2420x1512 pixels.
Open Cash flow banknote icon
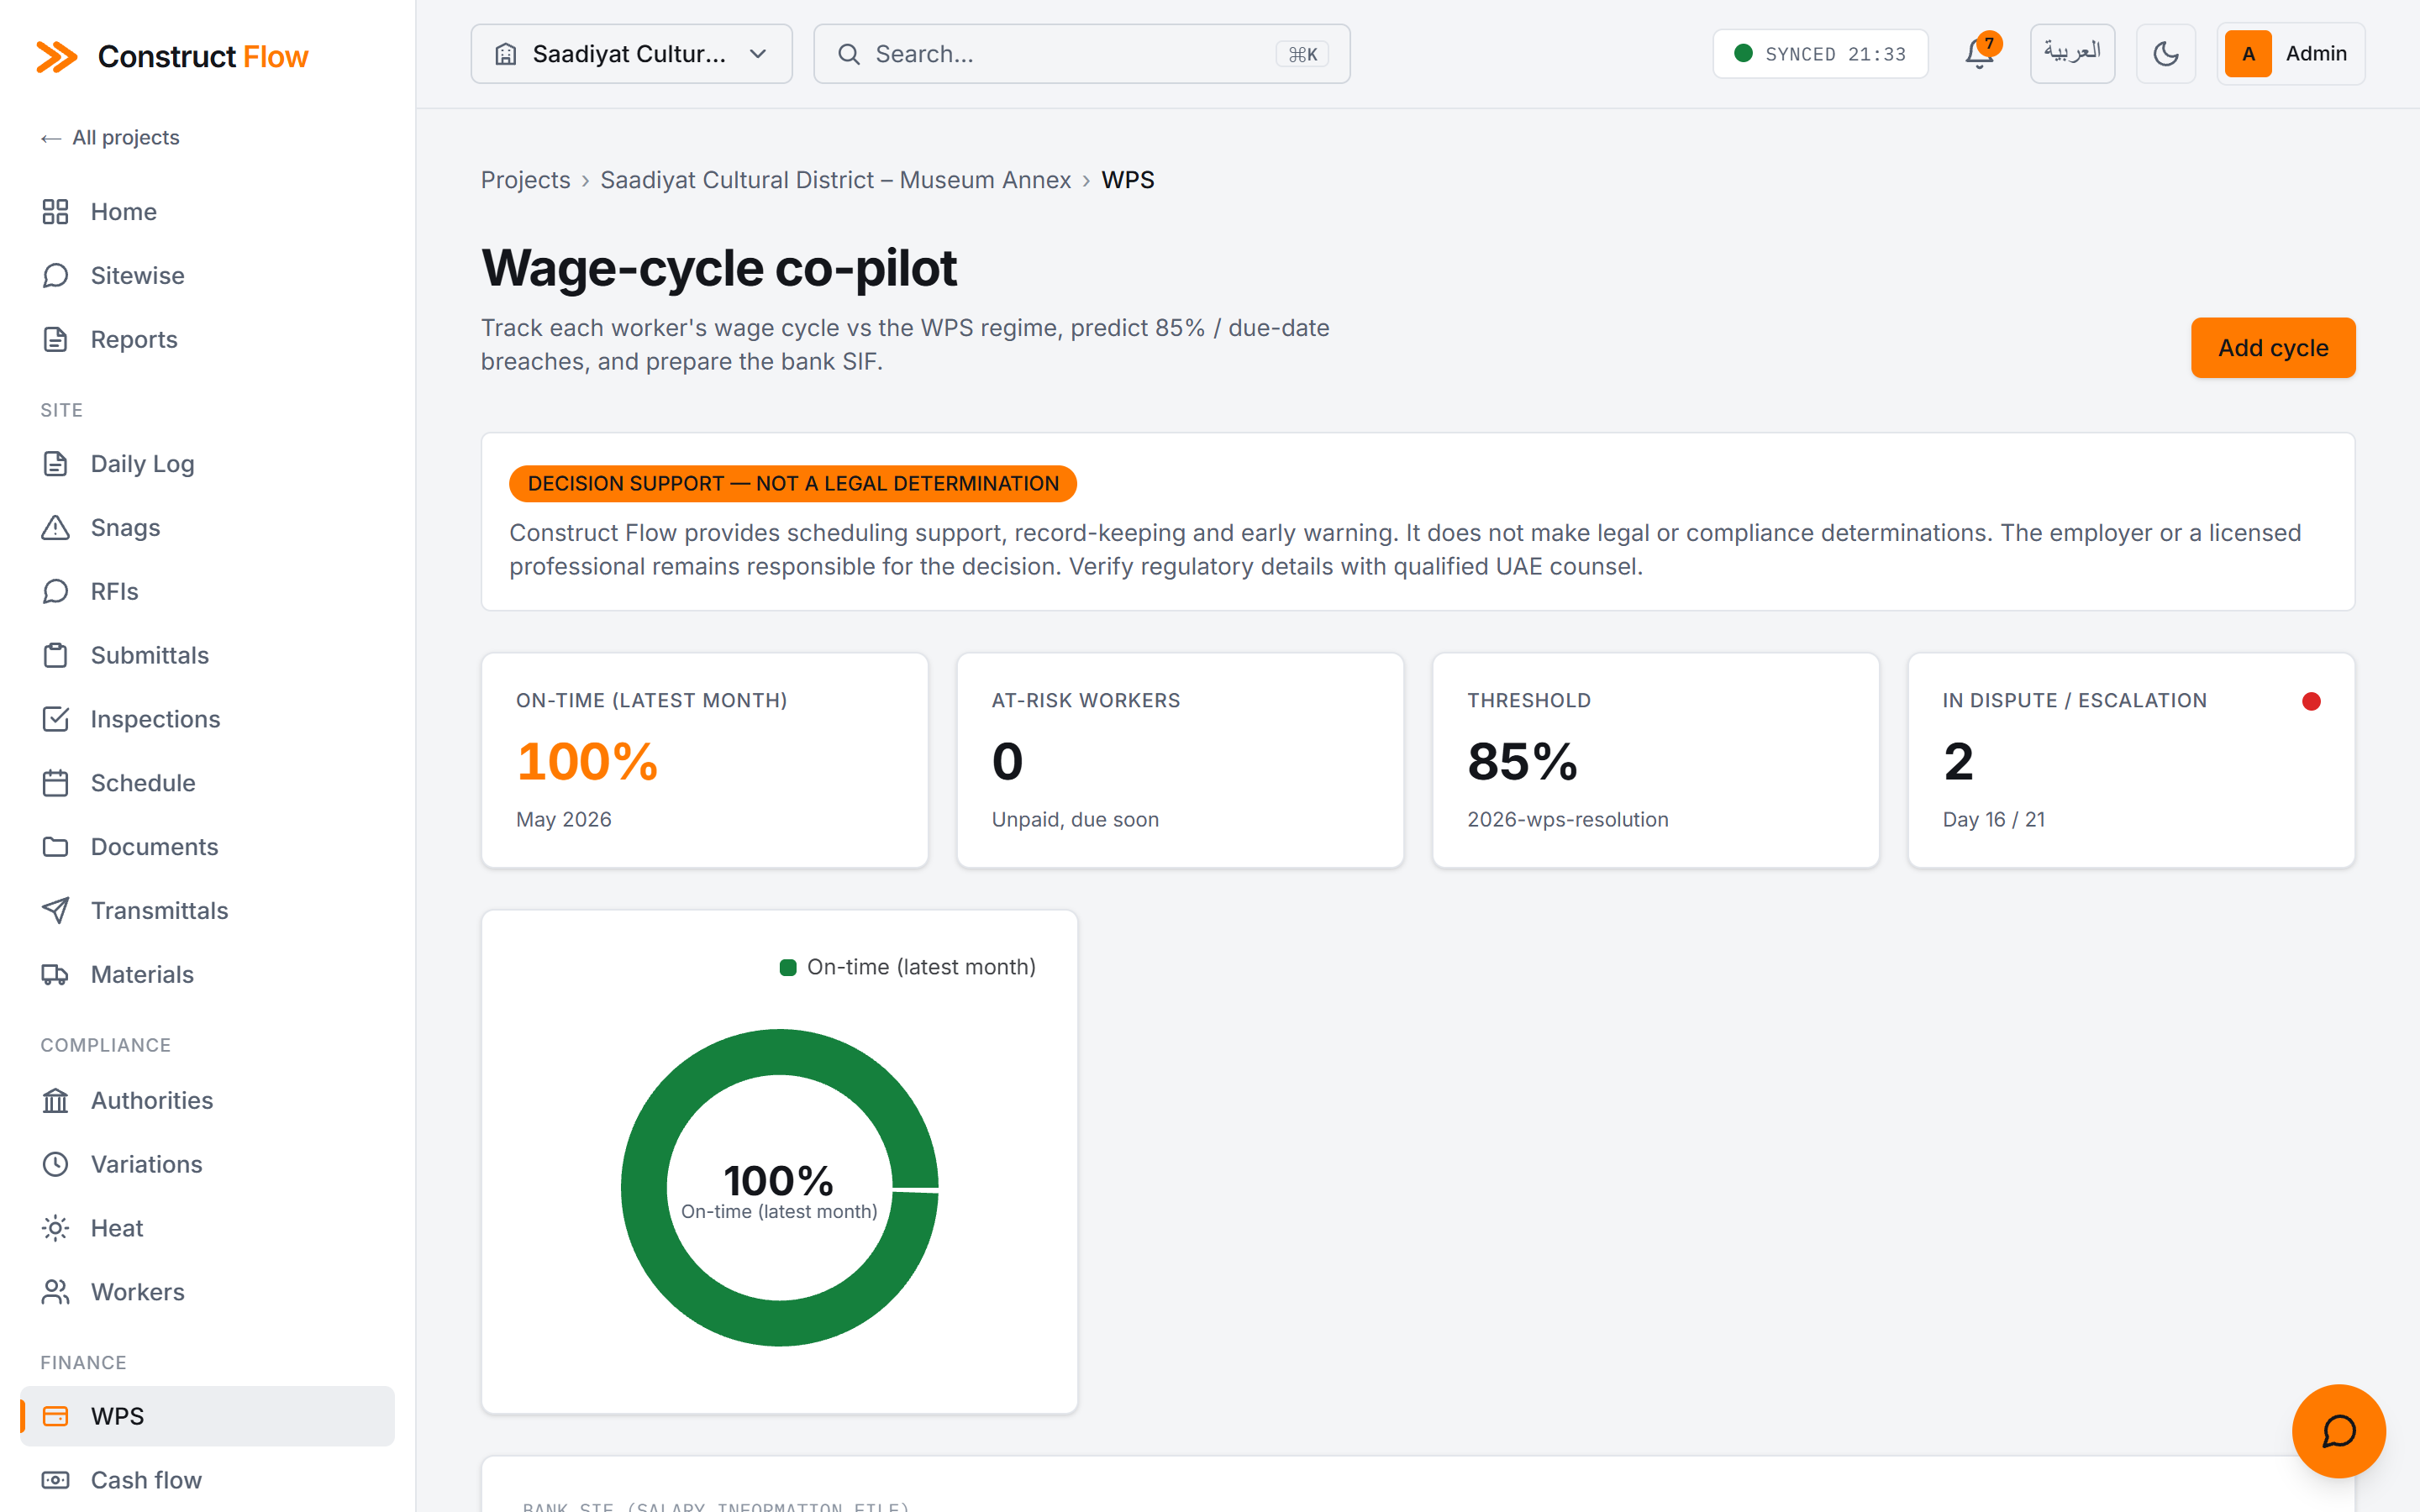click(55, 1481)
